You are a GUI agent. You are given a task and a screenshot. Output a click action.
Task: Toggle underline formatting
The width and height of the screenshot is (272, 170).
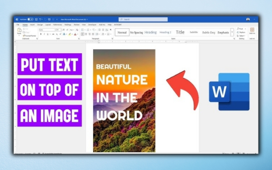tap(48, 34)
